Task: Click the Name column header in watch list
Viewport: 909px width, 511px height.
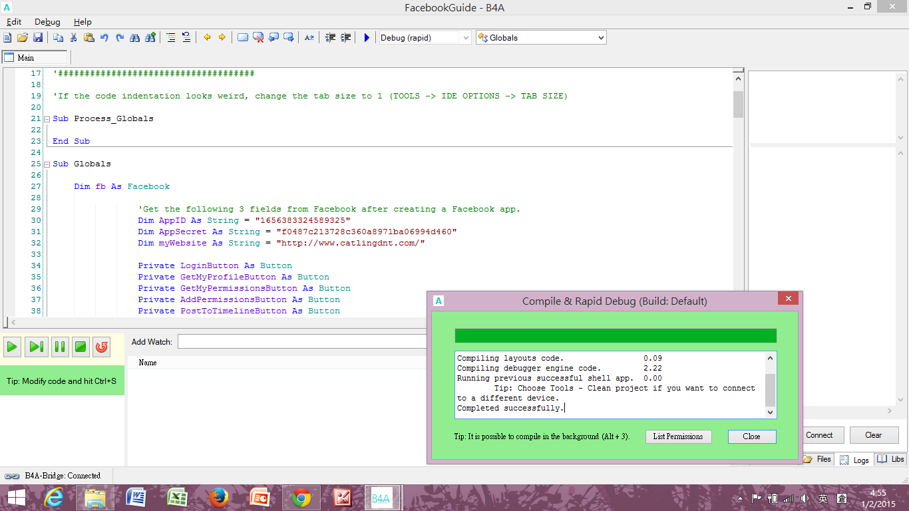Action: click(x=148, y=363)
